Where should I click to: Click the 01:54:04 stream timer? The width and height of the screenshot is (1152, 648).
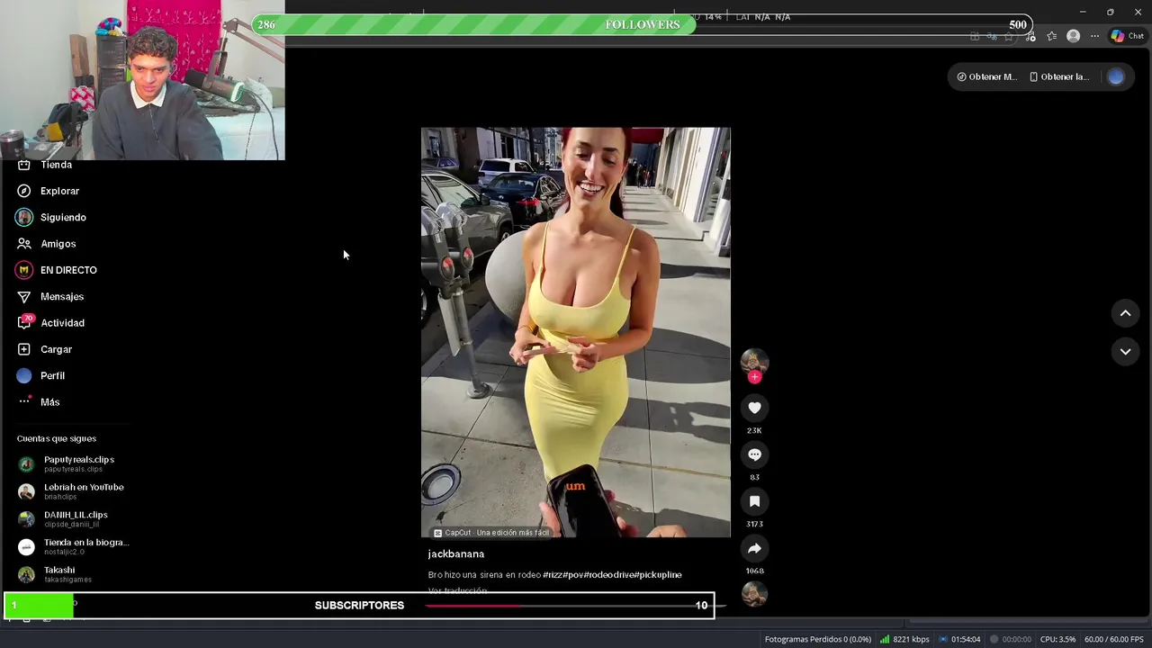(x=959, y=639)
